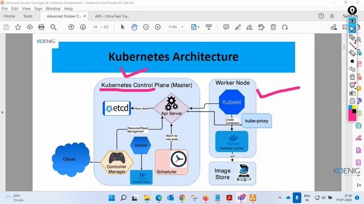Switch to AKS - Ultra Fast Tra... tab
Image resolution: width=364 pixels, height=204 pixels.
tap(112, 16)
